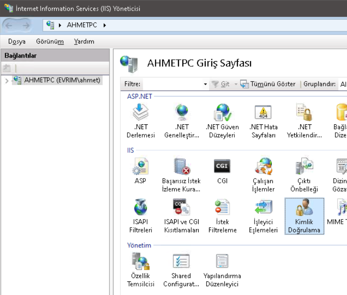Expand the AHMETPC tree node
Viewport: 347px width, 295px height.
click(7, 81)
